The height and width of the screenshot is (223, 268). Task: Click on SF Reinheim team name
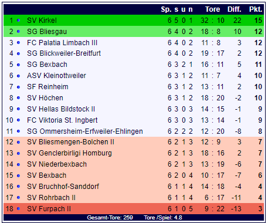[48, 87]
